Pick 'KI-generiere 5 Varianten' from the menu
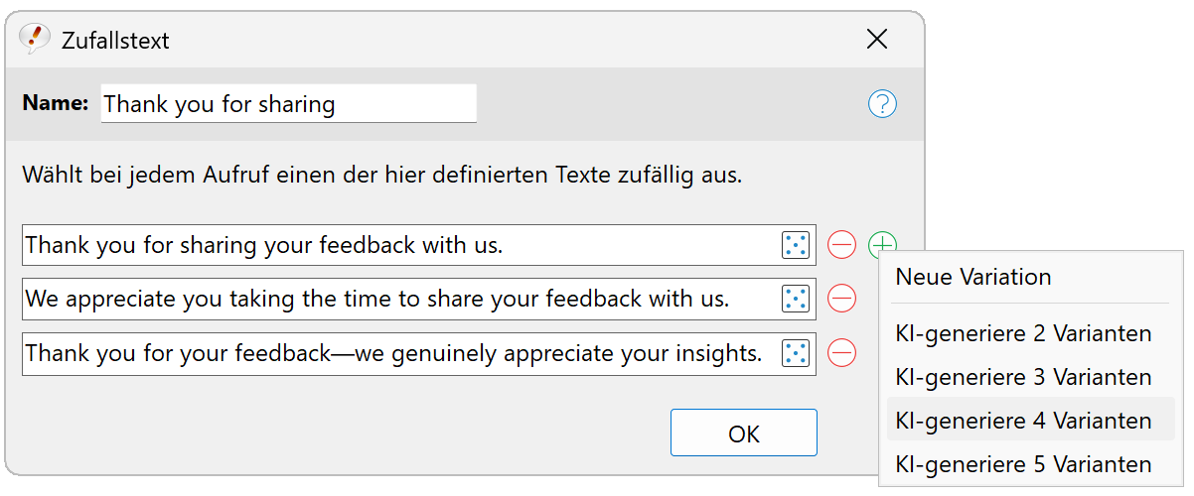Viewport: 1194px width, 496px height. pos(1023,464)
